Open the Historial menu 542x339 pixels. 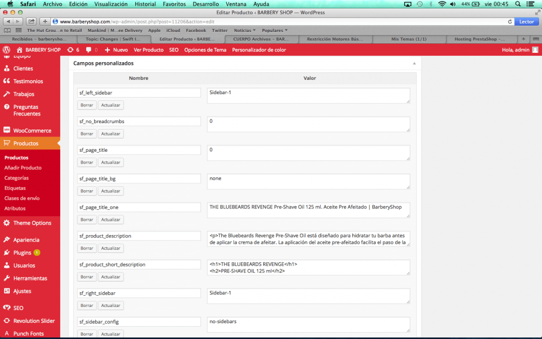click(145, 4)
